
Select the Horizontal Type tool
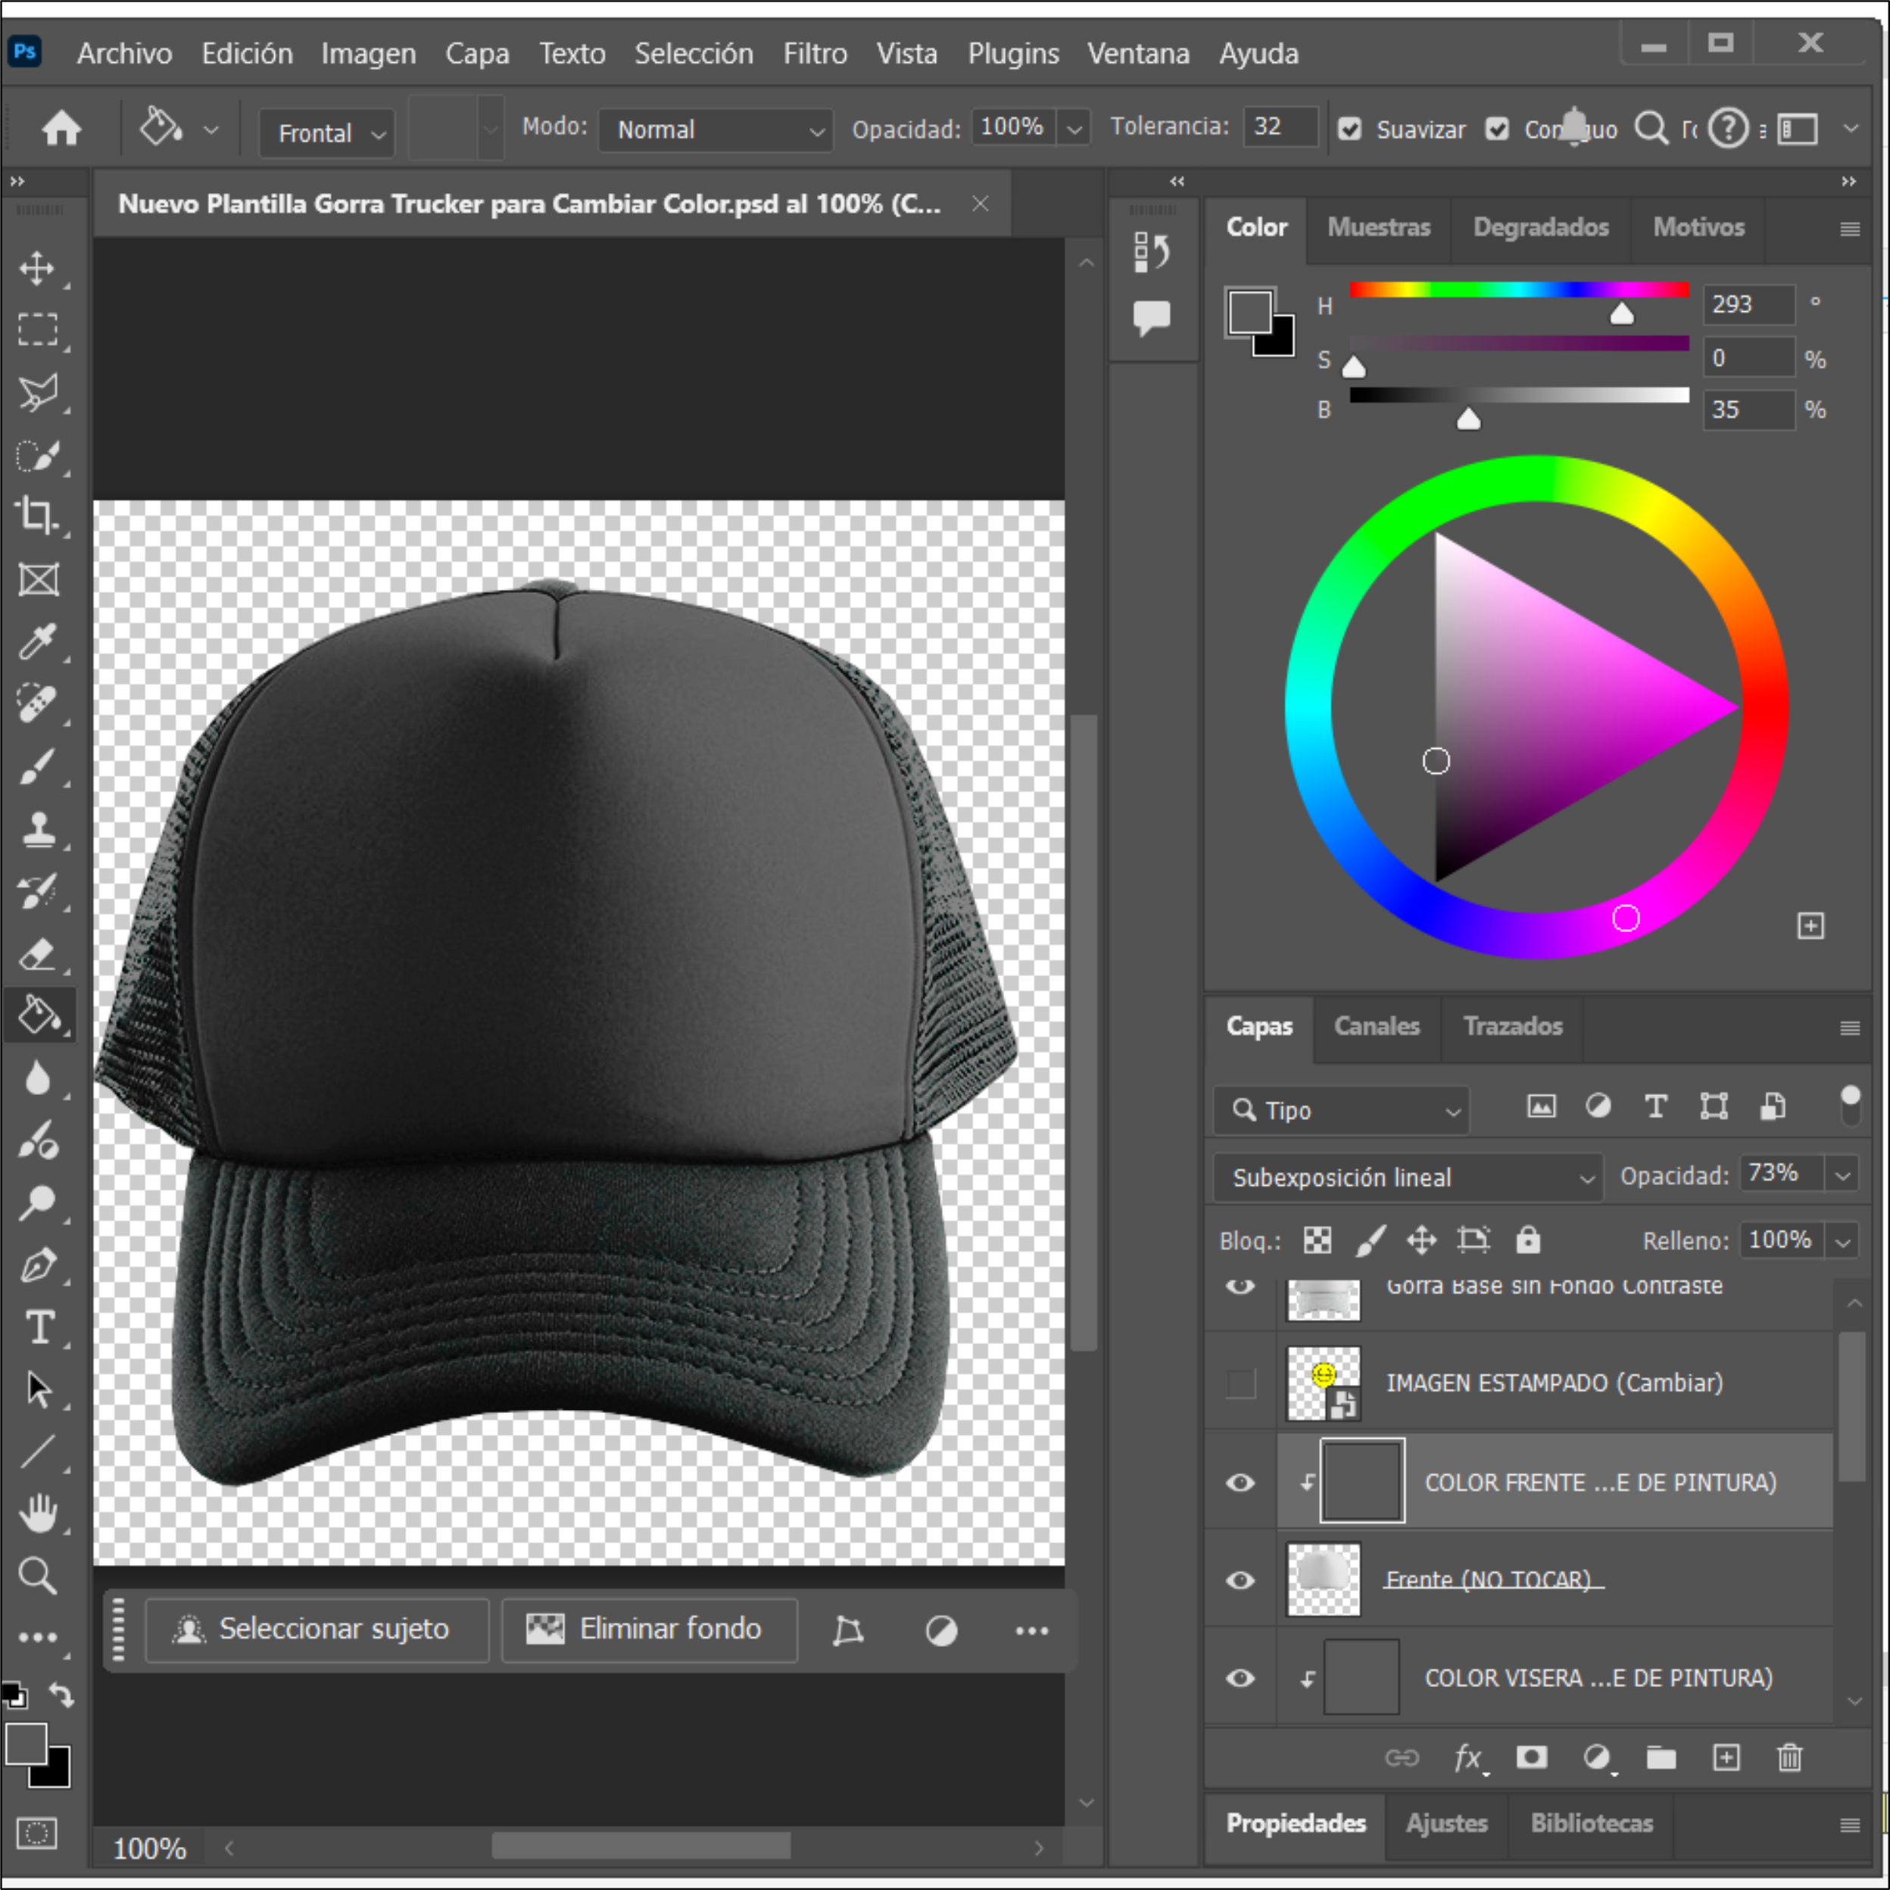[x=39, y=1327]
